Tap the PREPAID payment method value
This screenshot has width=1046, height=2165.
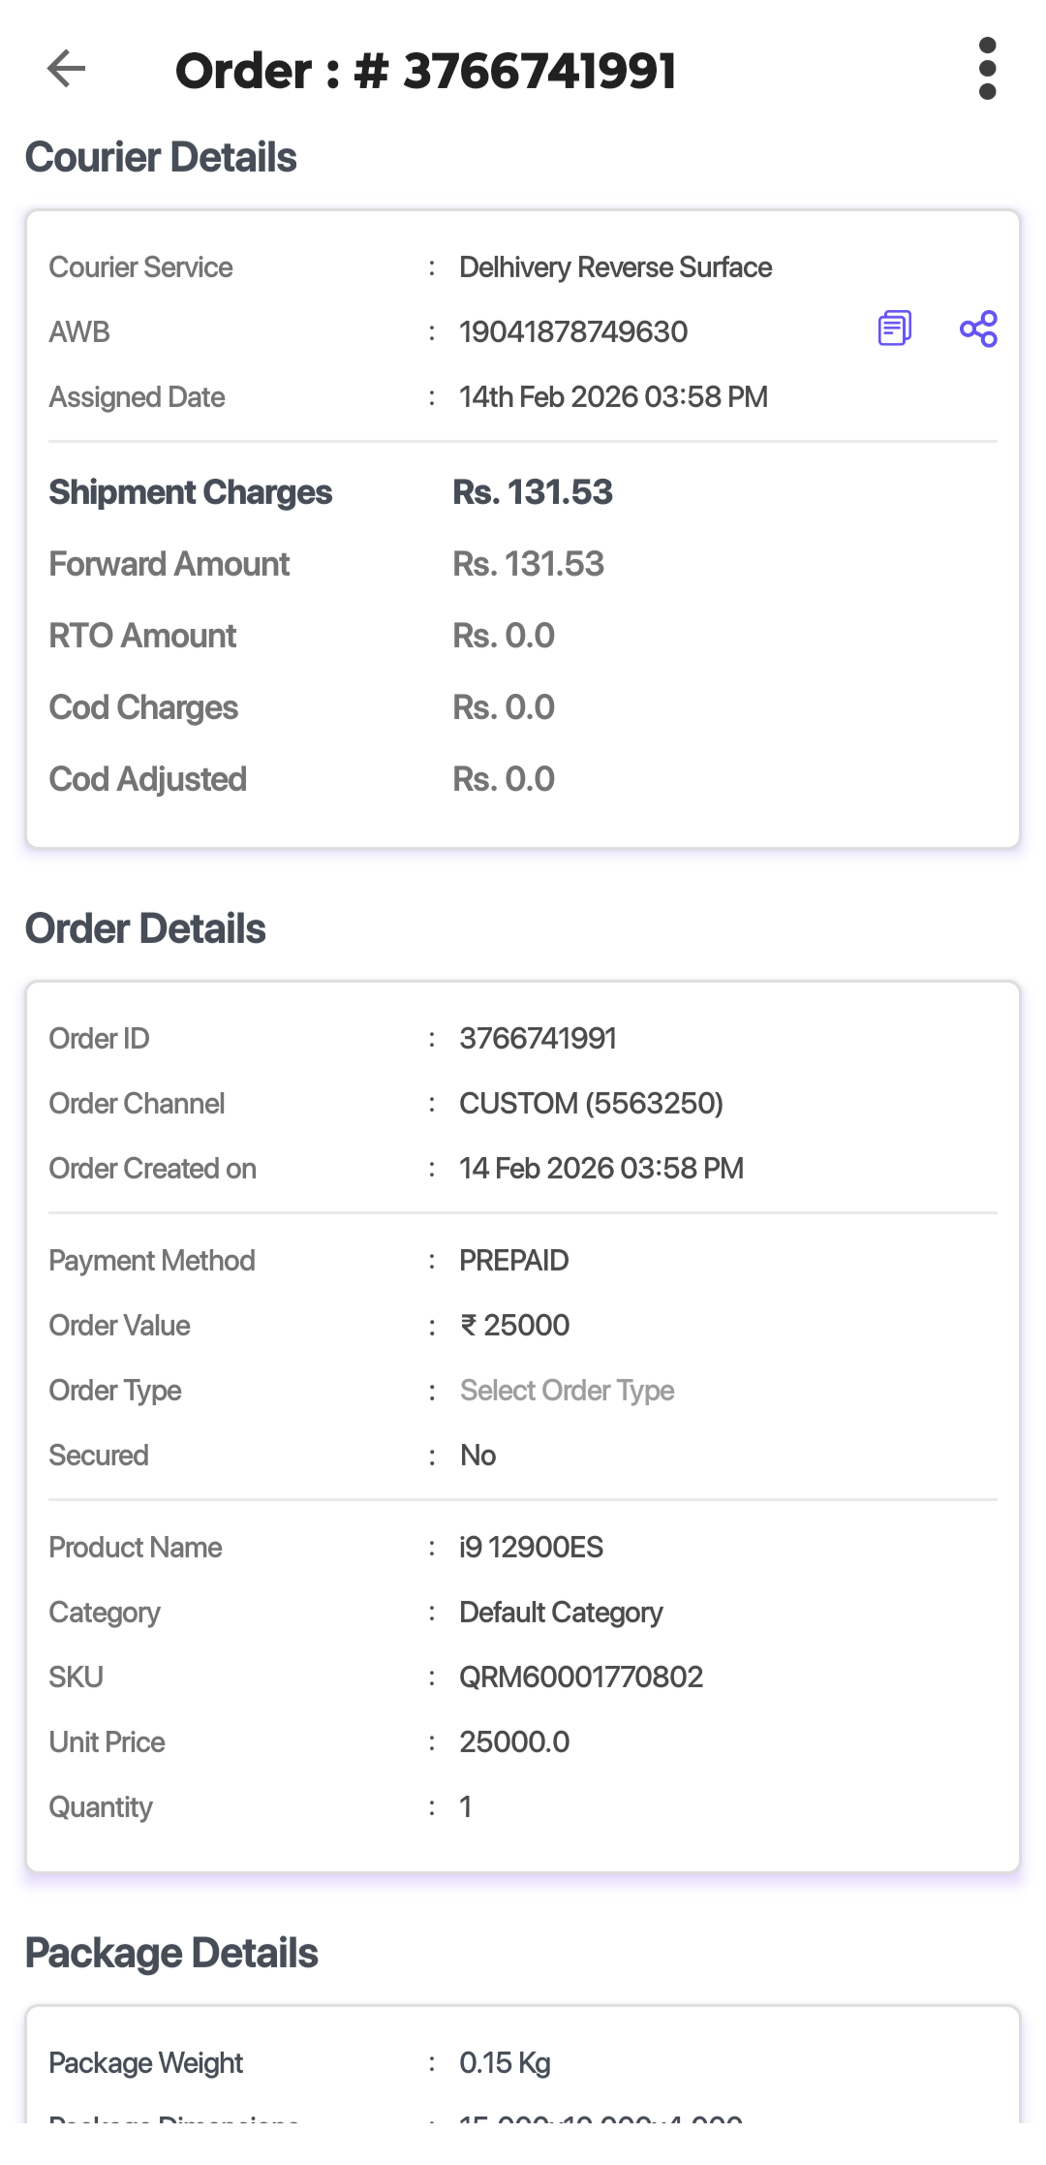coord(513,1261)
